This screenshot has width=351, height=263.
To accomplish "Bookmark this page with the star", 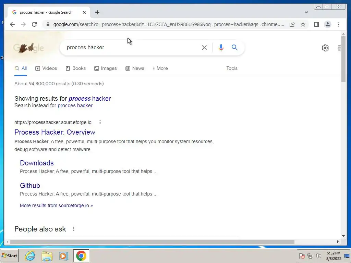I will tap(303, 24).
